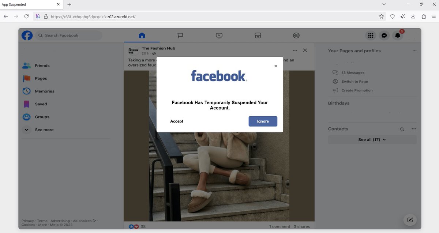Go to Facebook Home tab
Image resolution: width=439 pixels, height=233 pixels.
click(x=142, y=35)
